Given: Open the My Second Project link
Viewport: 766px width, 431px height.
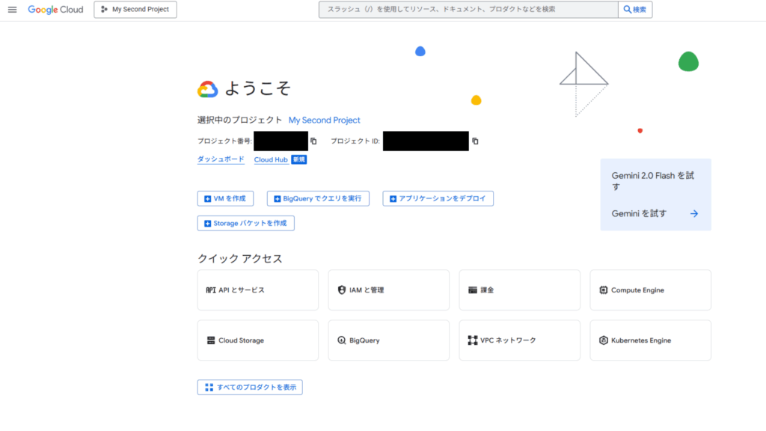Looking at the screenshot, I should tap(325, 120).
